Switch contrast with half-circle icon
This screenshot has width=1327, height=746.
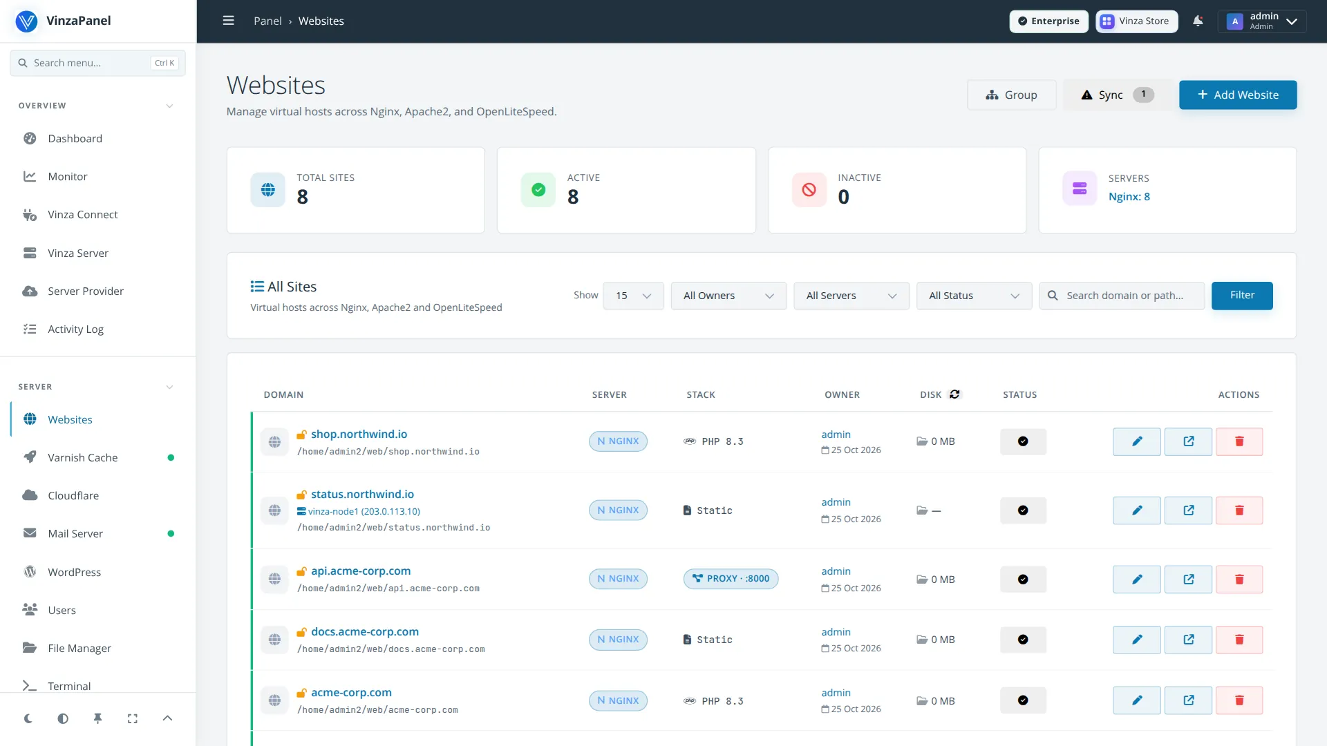coord(63,718)
